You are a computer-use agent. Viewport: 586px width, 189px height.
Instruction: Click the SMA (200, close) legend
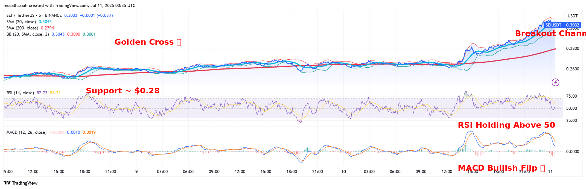click(22, 28)
